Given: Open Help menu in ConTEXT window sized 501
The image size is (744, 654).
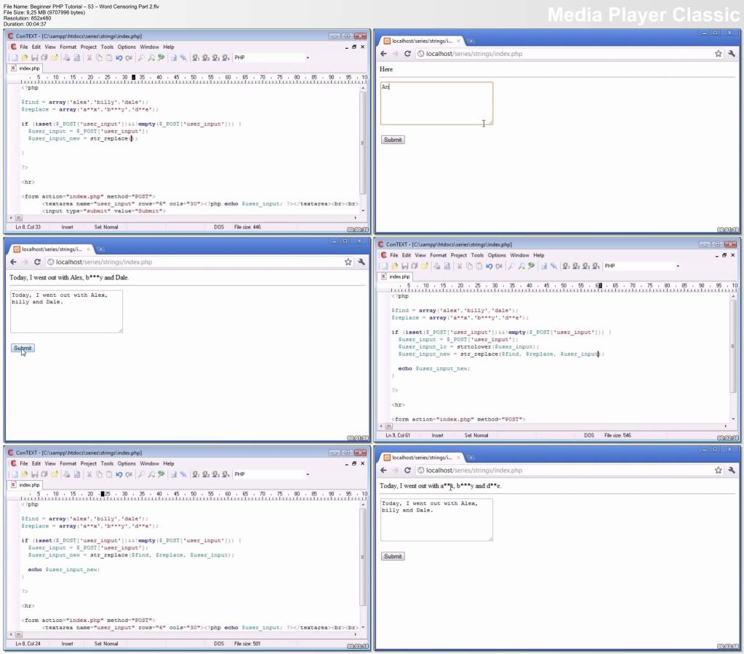Looking at the screenshot, I should pyautogui.click(x=169, y=463).
